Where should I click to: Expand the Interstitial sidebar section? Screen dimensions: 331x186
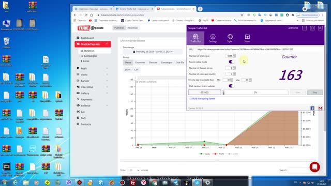107,87
